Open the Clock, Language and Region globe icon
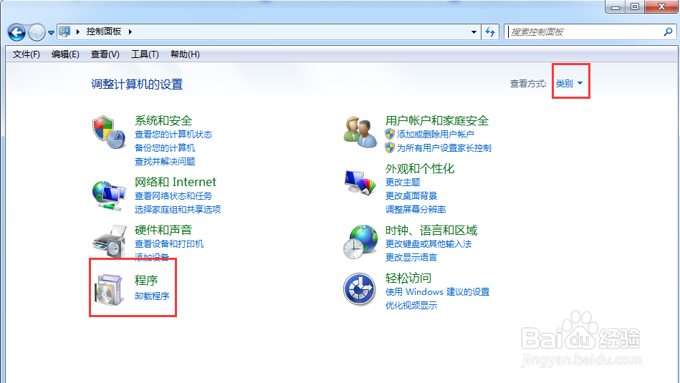Screen dimensions: 680x383 360,241
